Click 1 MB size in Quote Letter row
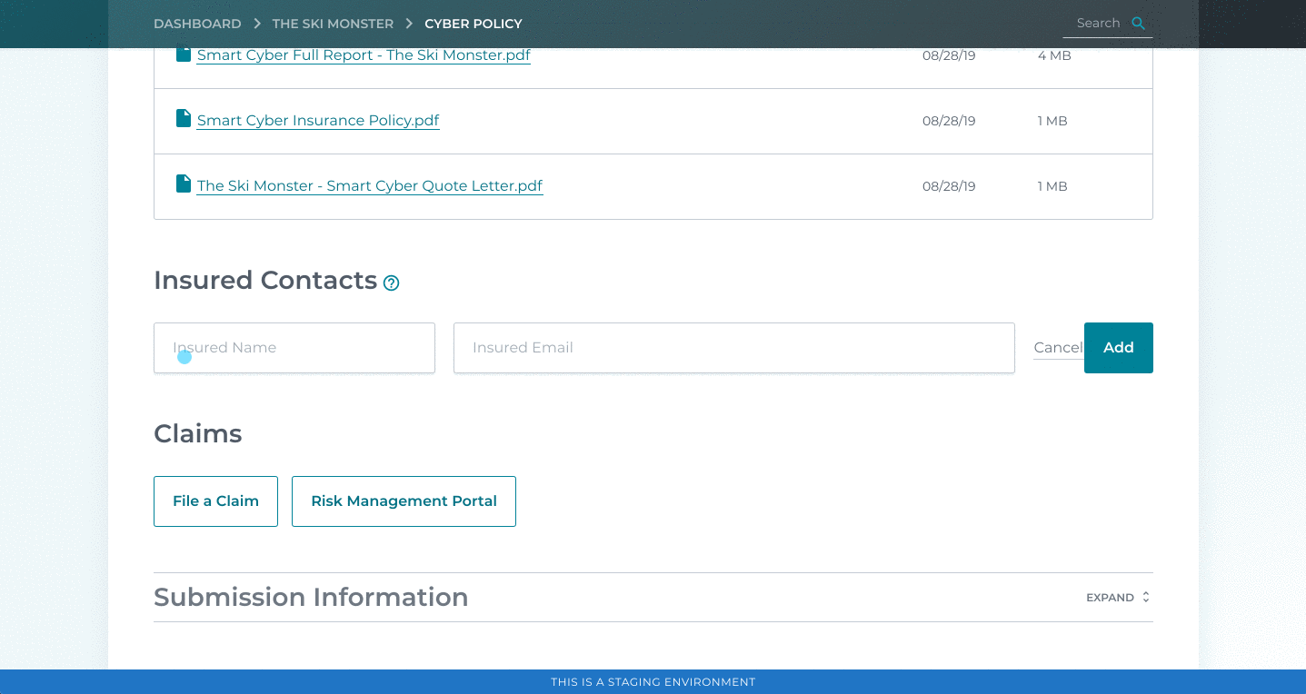 click(1052, 186)
